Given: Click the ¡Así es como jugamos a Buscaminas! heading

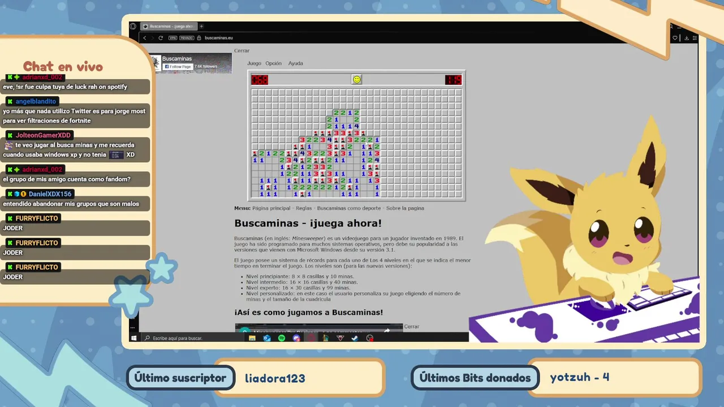Looking at the screenshot, I should coord(309,313).
